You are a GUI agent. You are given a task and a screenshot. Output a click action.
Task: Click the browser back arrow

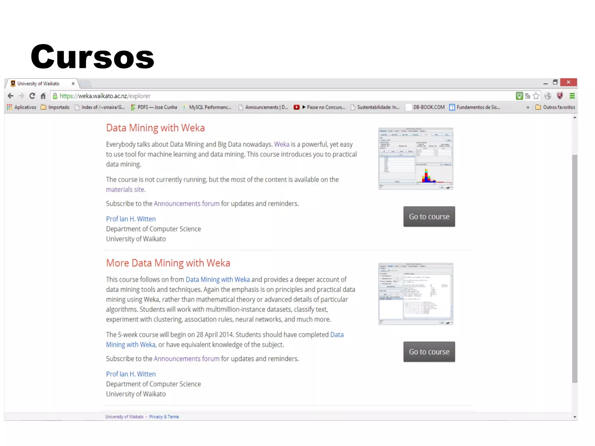[x=11, y=96]
